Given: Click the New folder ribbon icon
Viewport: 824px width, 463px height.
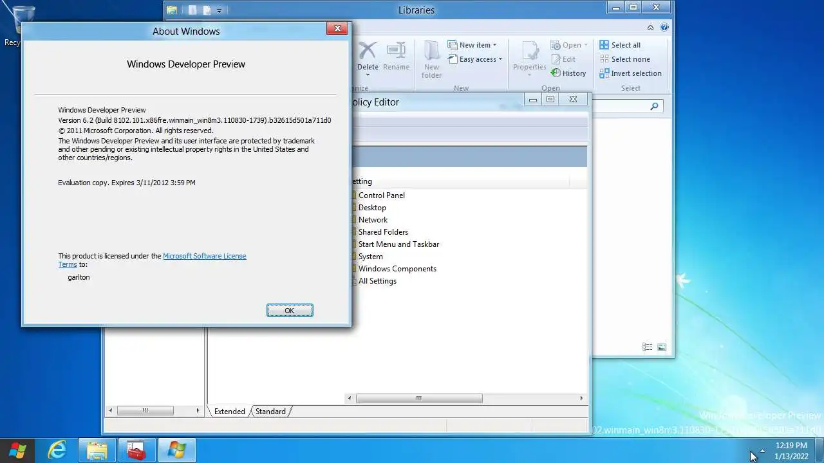Looking at the screenshot, I should [x=431, y=51].
